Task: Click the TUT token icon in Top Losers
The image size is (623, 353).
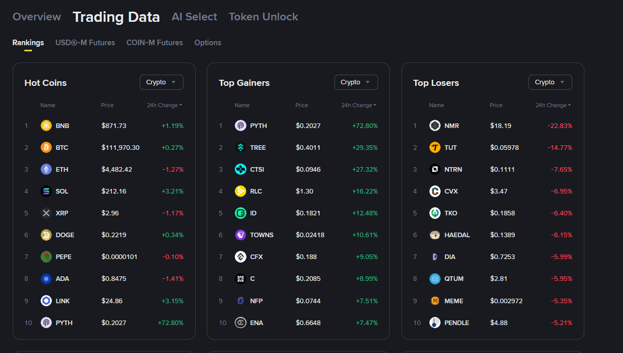Action: point(435,147)
